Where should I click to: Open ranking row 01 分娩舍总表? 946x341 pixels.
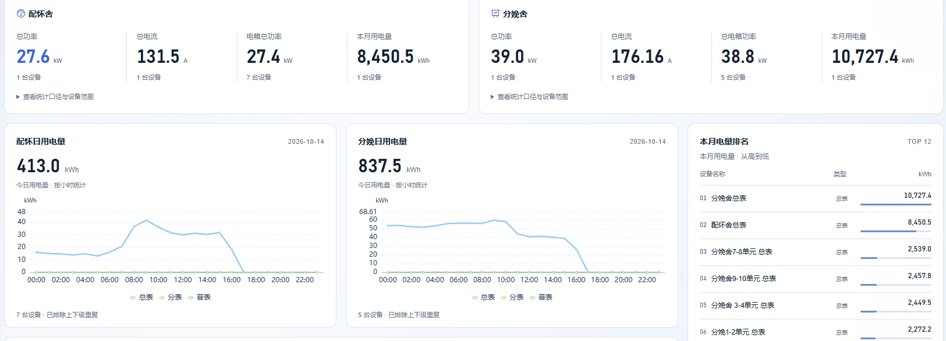(x=816, y=198)
